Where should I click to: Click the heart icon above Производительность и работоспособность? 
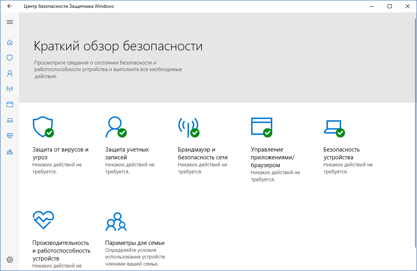(x=43, y=220)
